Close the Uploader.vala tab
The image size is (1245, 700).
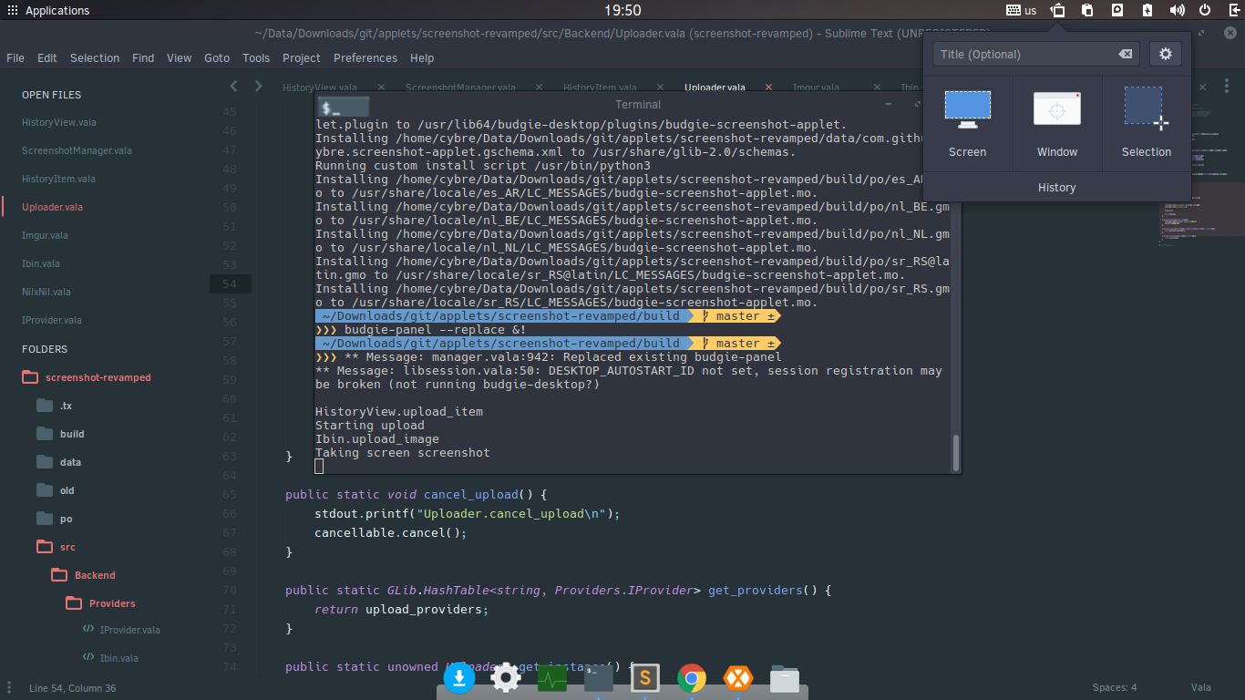click(768, 87)
